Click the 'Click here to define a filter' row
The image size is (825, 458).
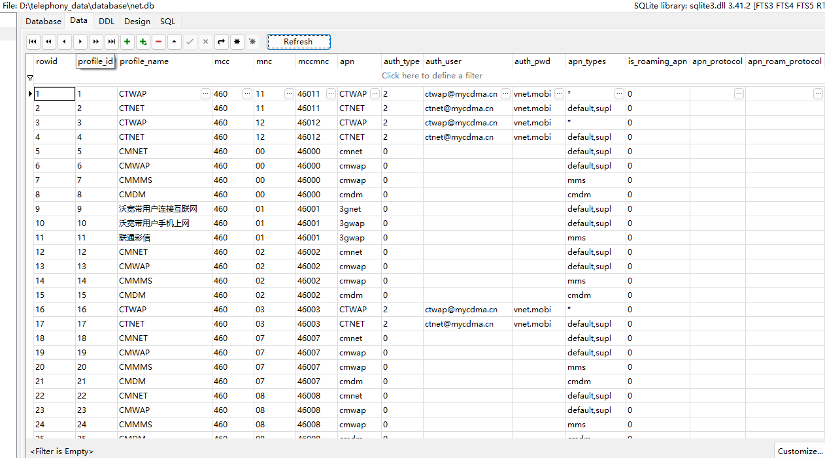[x=432, y=76]
